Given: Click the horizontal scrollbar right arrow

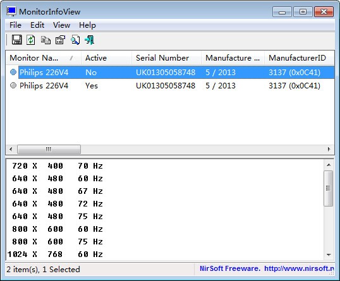Looking at the screenshot, I should point(329,149).
